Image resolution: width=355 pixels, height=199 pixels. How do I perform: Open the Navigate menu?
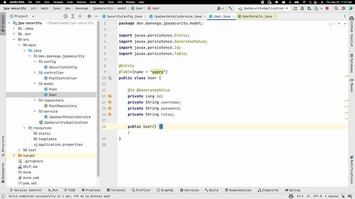point(58,2)
